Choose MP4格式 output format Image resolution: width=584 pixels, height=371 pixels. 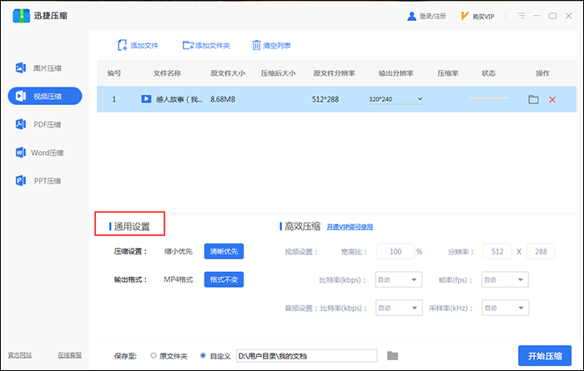(x=179, y=279)
